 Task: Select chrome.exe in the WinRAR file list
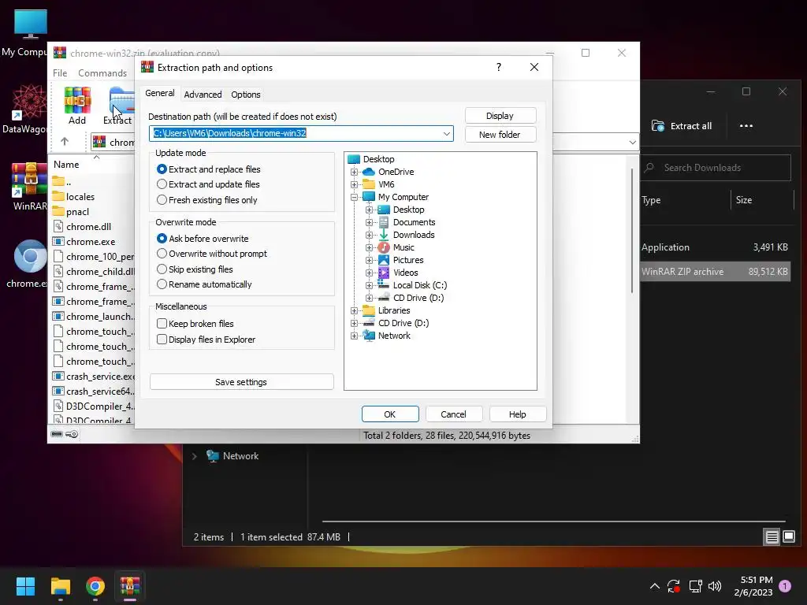[91, 242]
